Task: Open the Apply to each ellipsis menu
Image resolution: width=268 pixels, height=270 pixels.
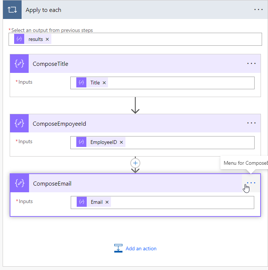Action: [x=258, y=10]
